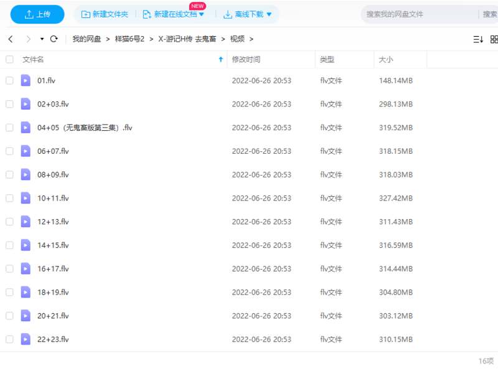Switch to grid view icon

point(494,39)
